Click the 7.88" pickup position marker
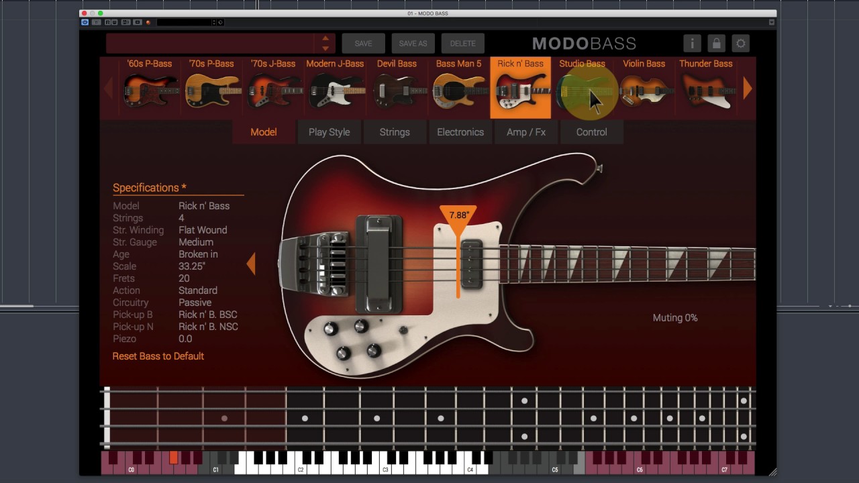The image size is (859, 483). [x=458, y=217]
